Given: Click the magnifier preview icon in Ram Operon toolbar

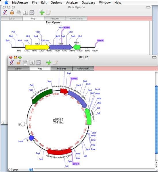Looking at the screenshot, I should click(25, 12).
